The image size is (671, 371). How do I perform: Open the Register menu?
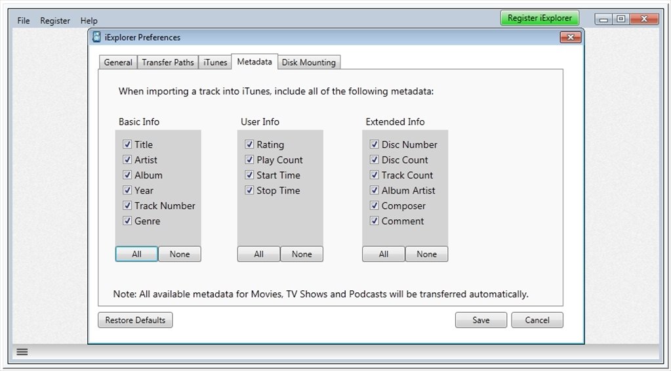55,20
